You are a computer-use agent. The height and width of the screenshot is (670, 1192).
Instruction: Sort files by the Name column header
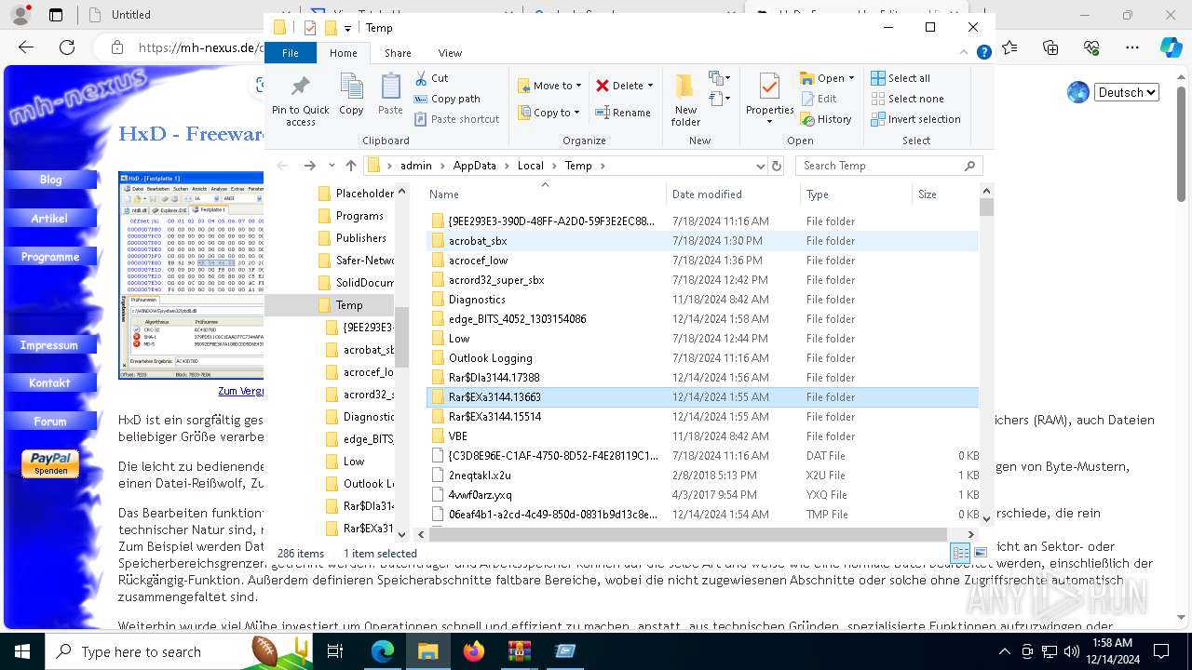pos(546,194)
